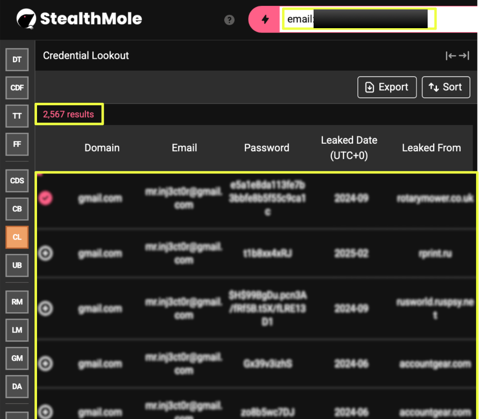
Task: Uncheck the rotarymower.co.uk result row
Action: click(45, 198)
